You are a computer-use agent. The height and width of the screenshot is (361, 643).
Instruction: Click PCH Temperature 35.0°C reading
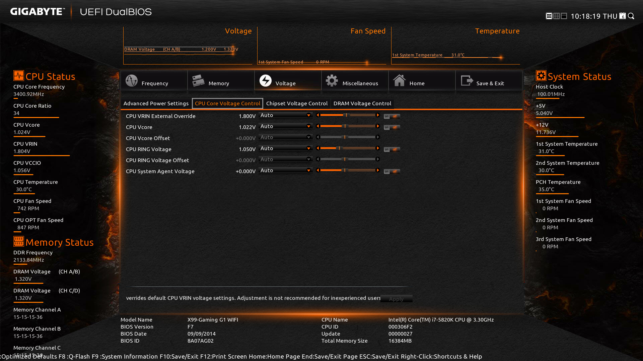click(x=546, y=189)
